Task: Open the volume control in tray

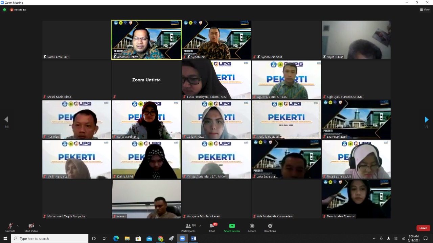Action: [x=395, y=239]
